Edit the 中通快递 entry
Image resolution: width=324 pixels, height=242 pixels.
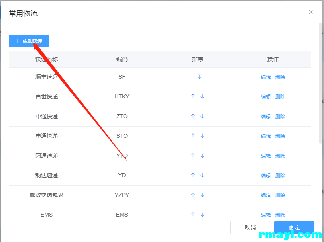[266, 117]
